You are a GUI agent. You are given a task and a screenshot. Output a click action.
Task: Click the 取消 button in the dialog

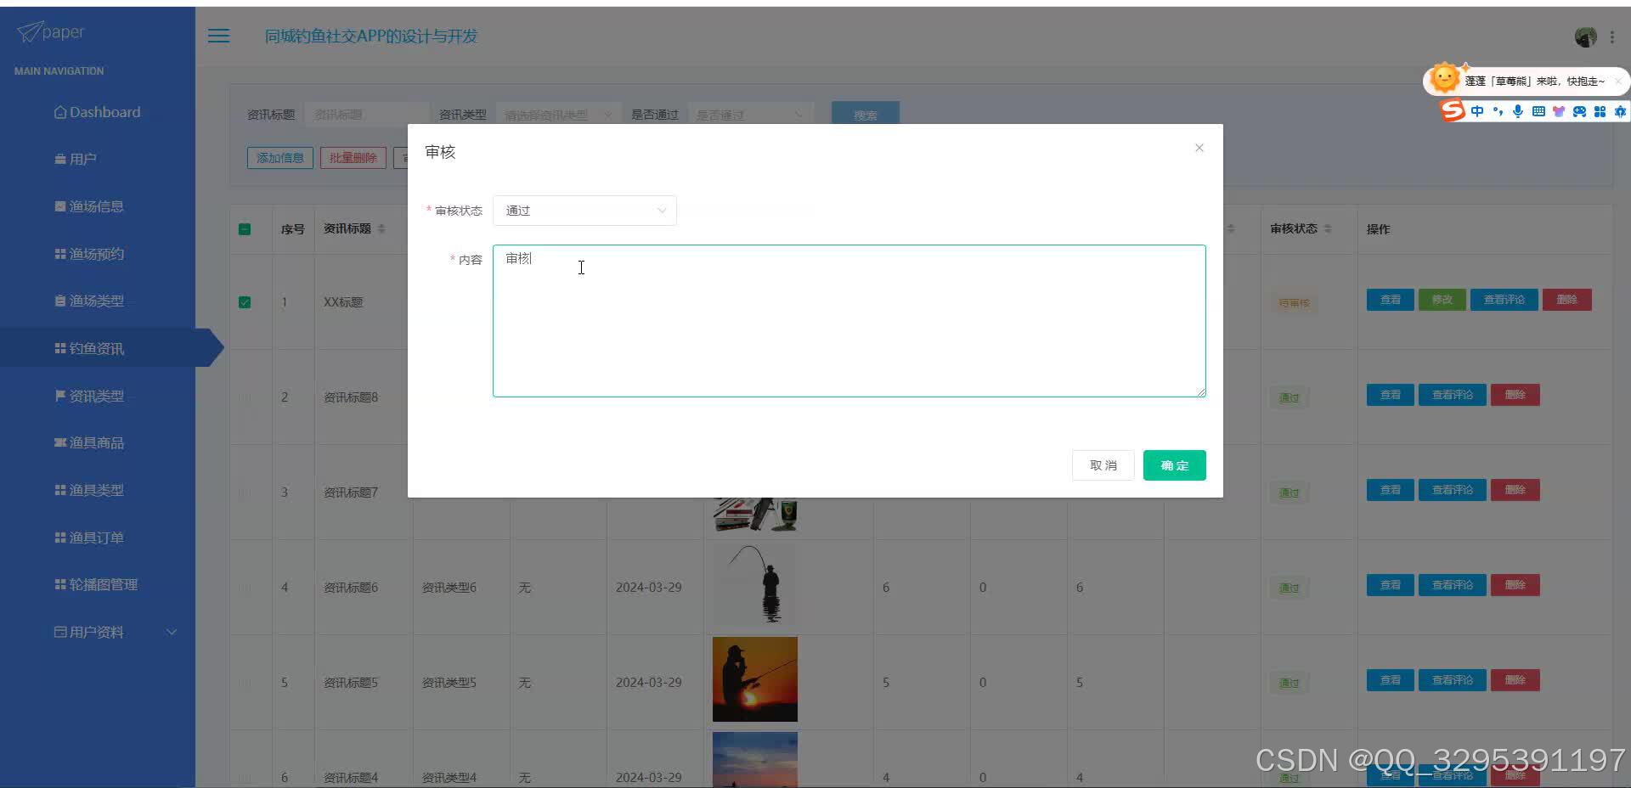(1103, 465)
